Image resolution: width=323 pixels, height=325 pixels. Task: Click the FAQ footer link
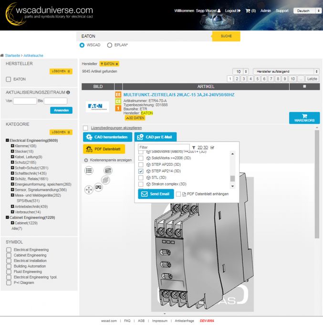(x=127, y=321)
